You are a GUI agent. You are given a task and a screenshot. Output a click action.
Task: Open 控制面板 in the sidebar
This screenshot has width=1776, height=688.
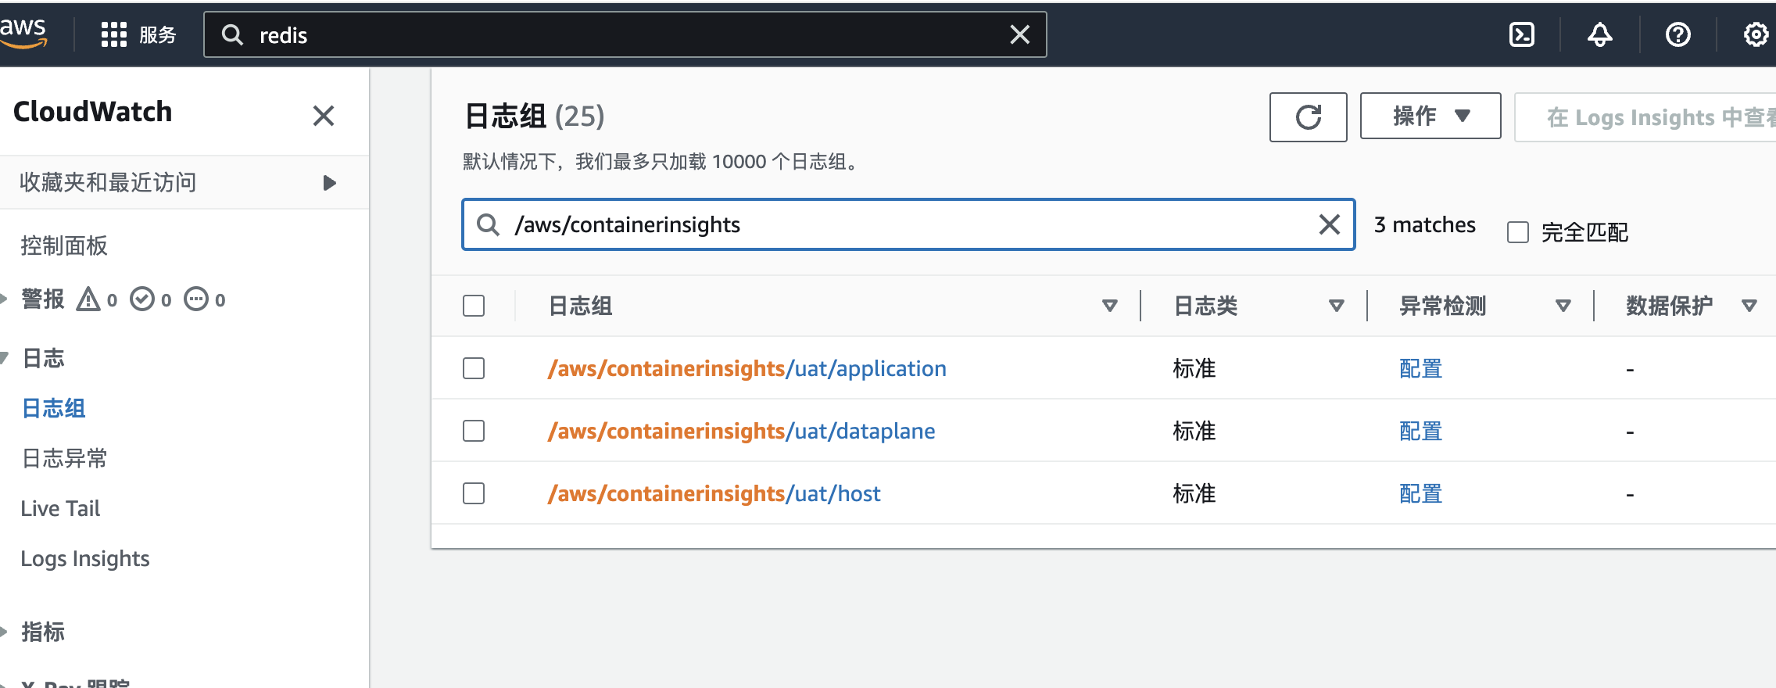(x=64, y=245)
